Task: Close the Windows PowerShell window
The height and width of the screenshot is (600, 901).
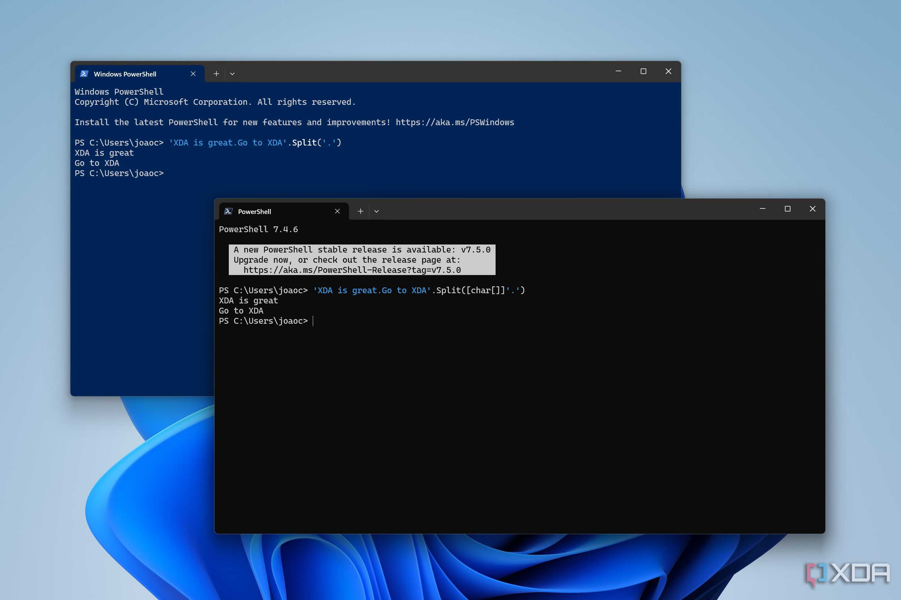Action: click(x=668, y=72)
